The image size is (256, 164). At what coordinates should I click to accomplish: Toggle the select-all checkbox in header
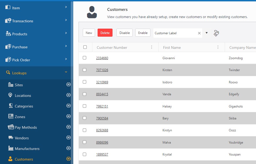pyautogui.click(x=85, y=47)
